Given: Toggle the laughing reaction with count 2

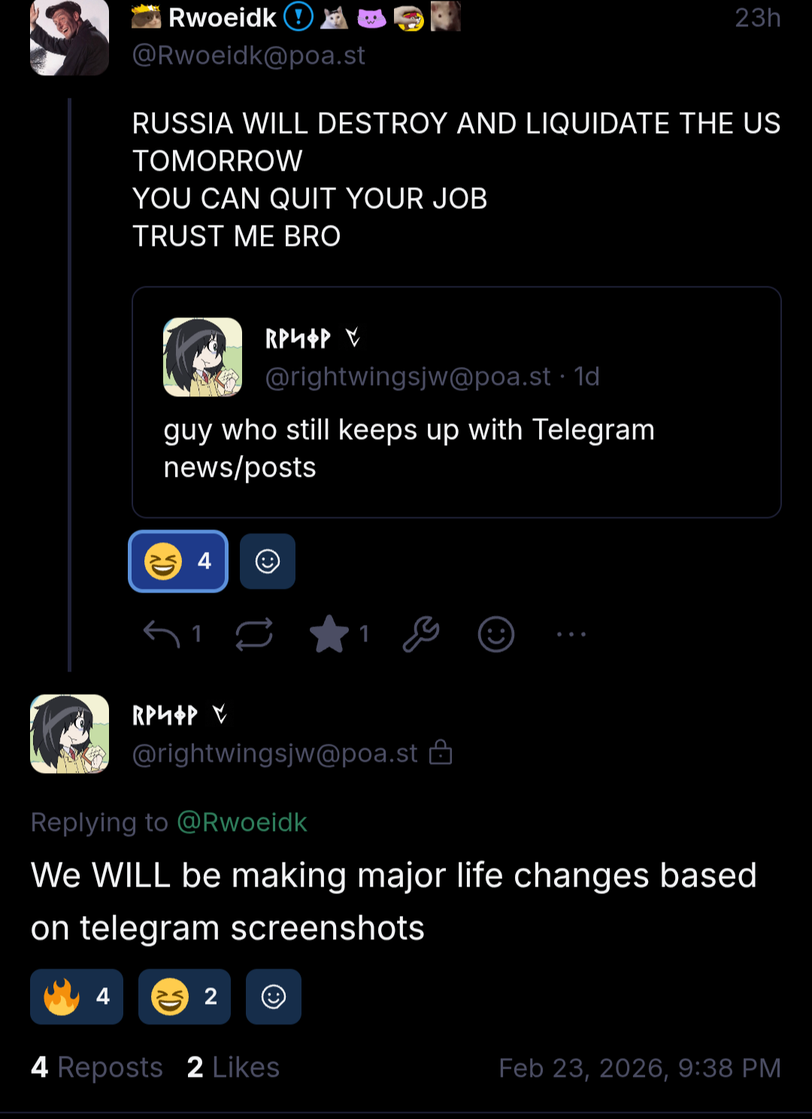Looking at the screenshot, I should pos(184,996).
